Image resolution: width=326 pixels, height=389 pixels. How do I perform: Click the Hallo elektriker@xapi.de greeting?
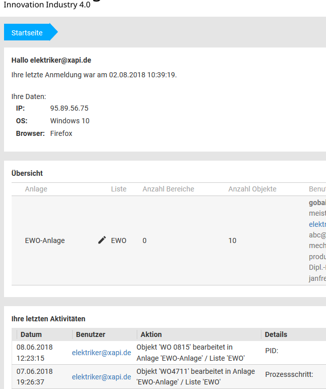pyautogui.click(x=51, y=60)
